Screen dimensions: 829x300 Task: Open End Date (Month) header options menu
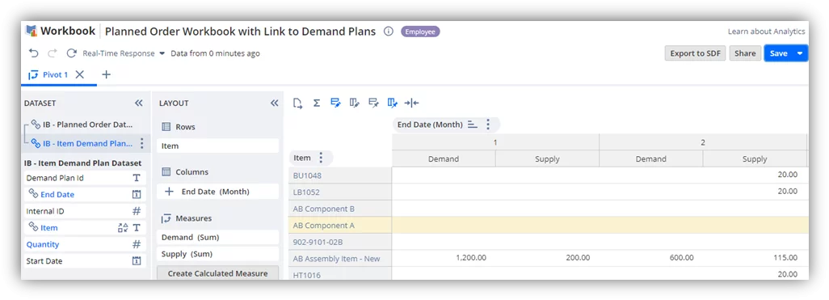[488, 125]
